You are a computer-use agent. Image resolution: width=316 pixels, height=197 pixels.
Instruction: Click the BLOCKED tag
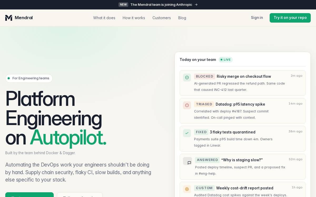click(x=205, y=76)
